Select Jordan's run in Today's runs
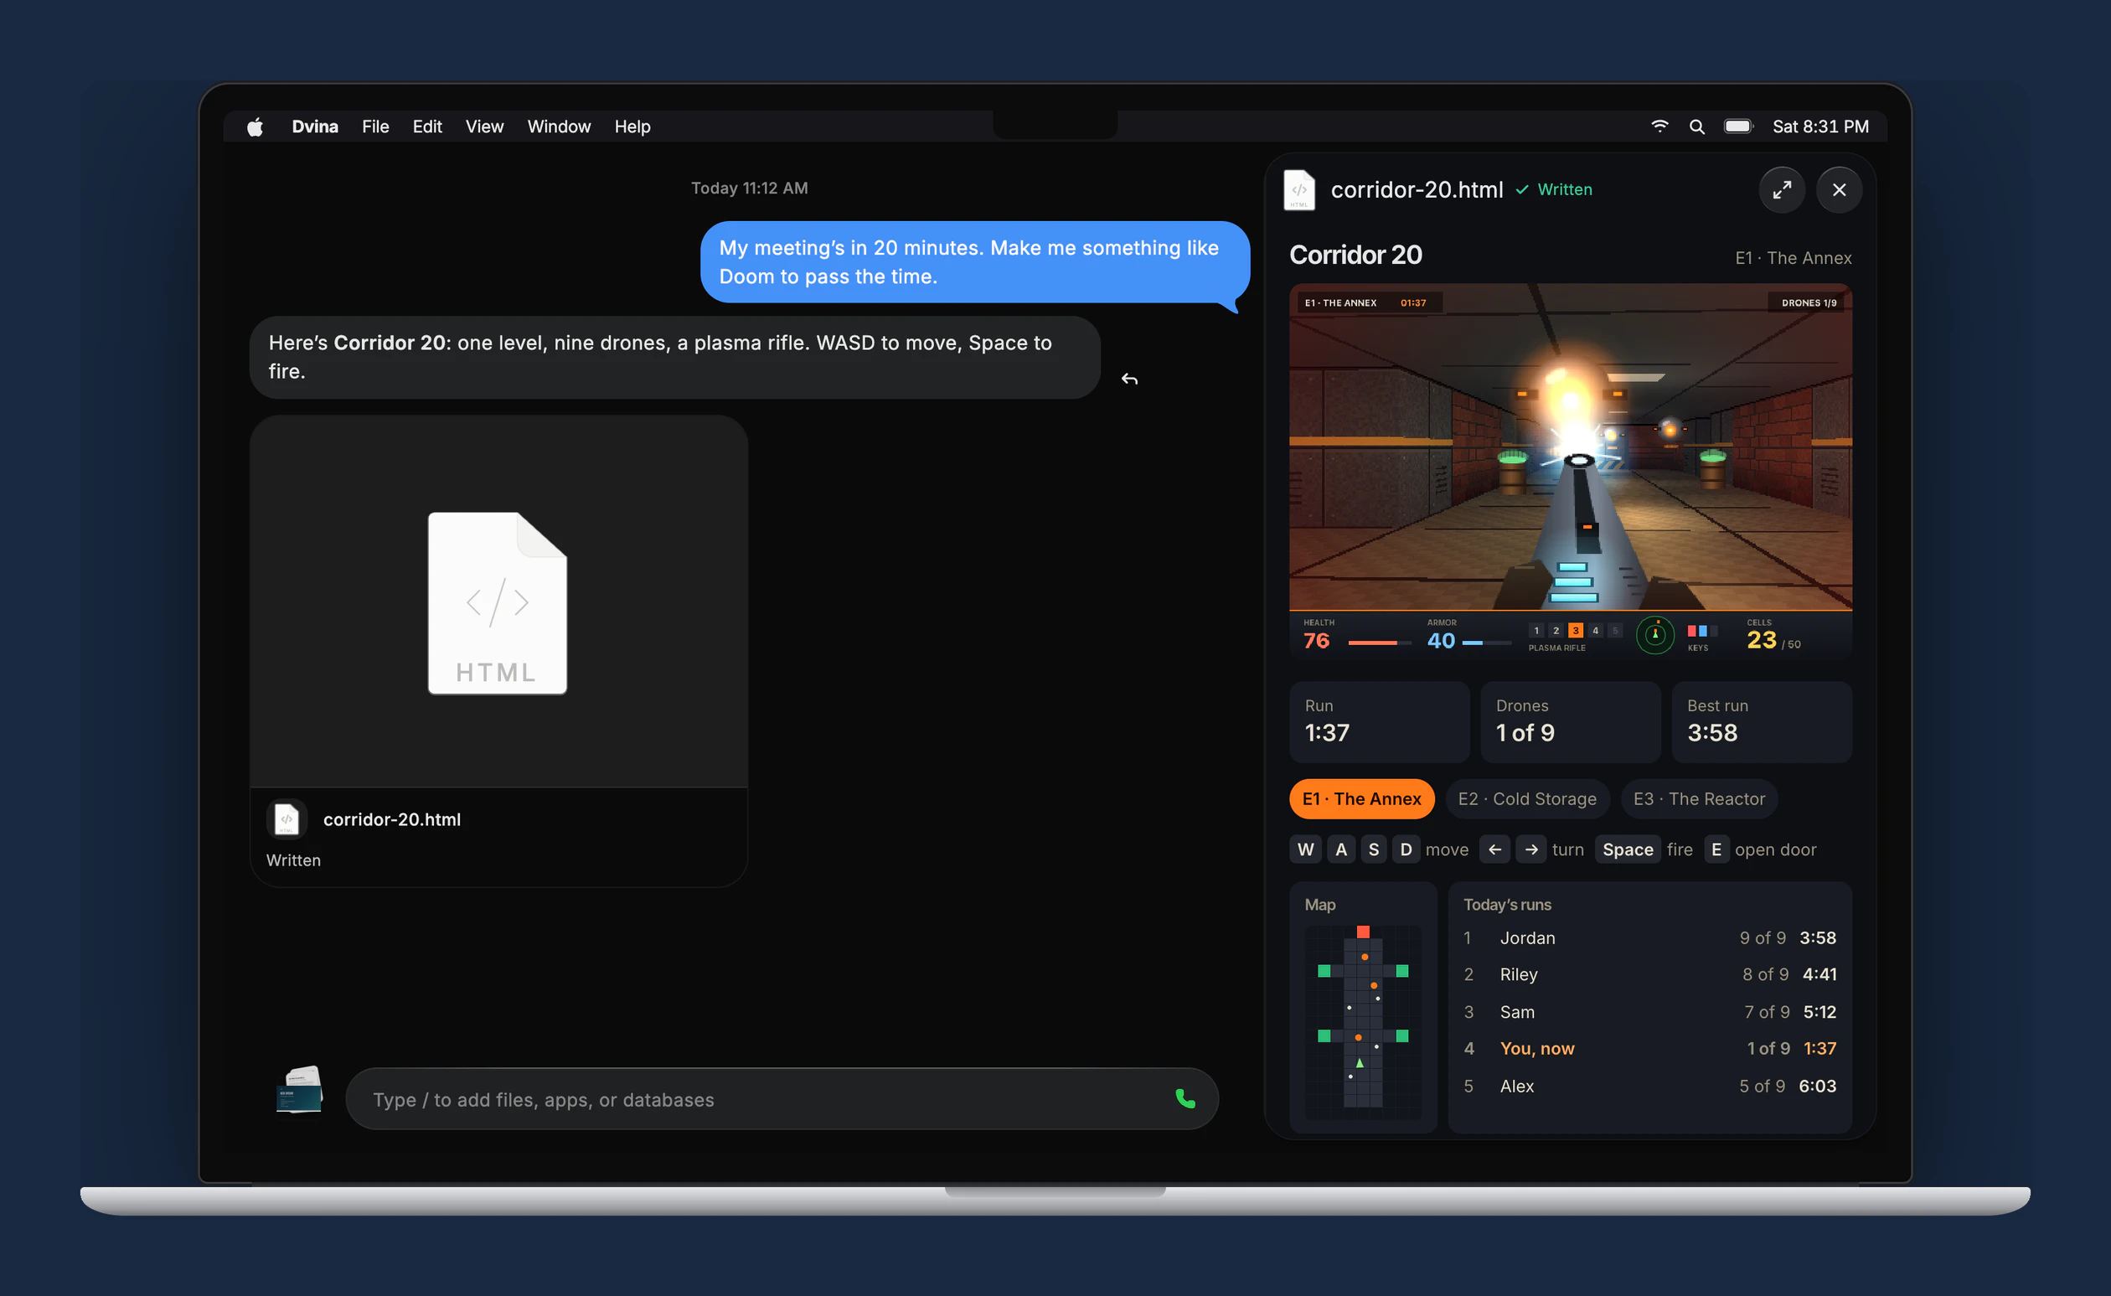The image size is (2111, 1296). pos(1649,937)
